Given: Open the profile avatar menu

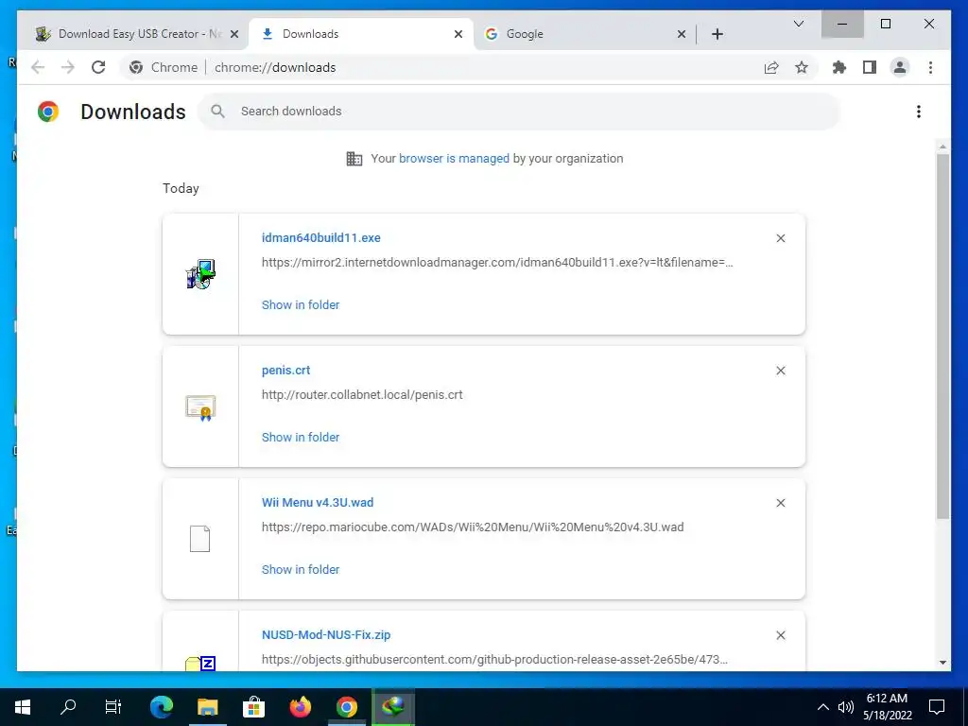Looking at the screenshot, I should [x=900, y=67].
